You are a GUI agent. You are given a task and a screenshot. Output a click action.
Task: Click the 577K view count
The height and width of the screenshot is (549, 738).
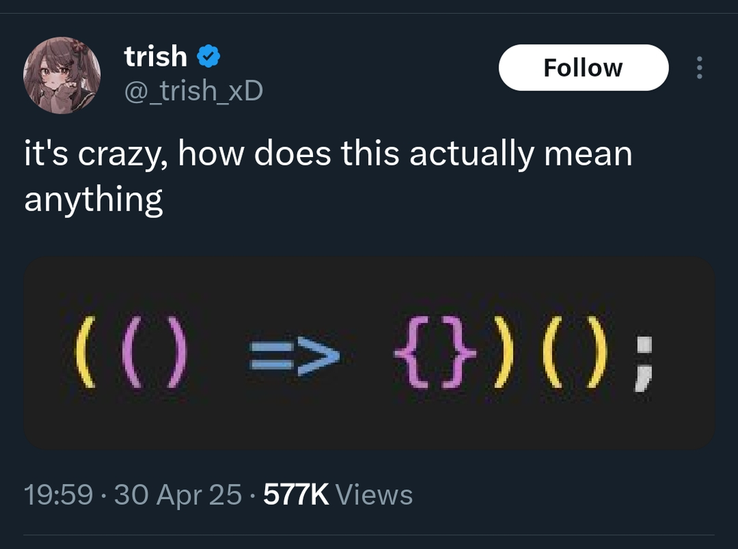click(x=296, y=495)
